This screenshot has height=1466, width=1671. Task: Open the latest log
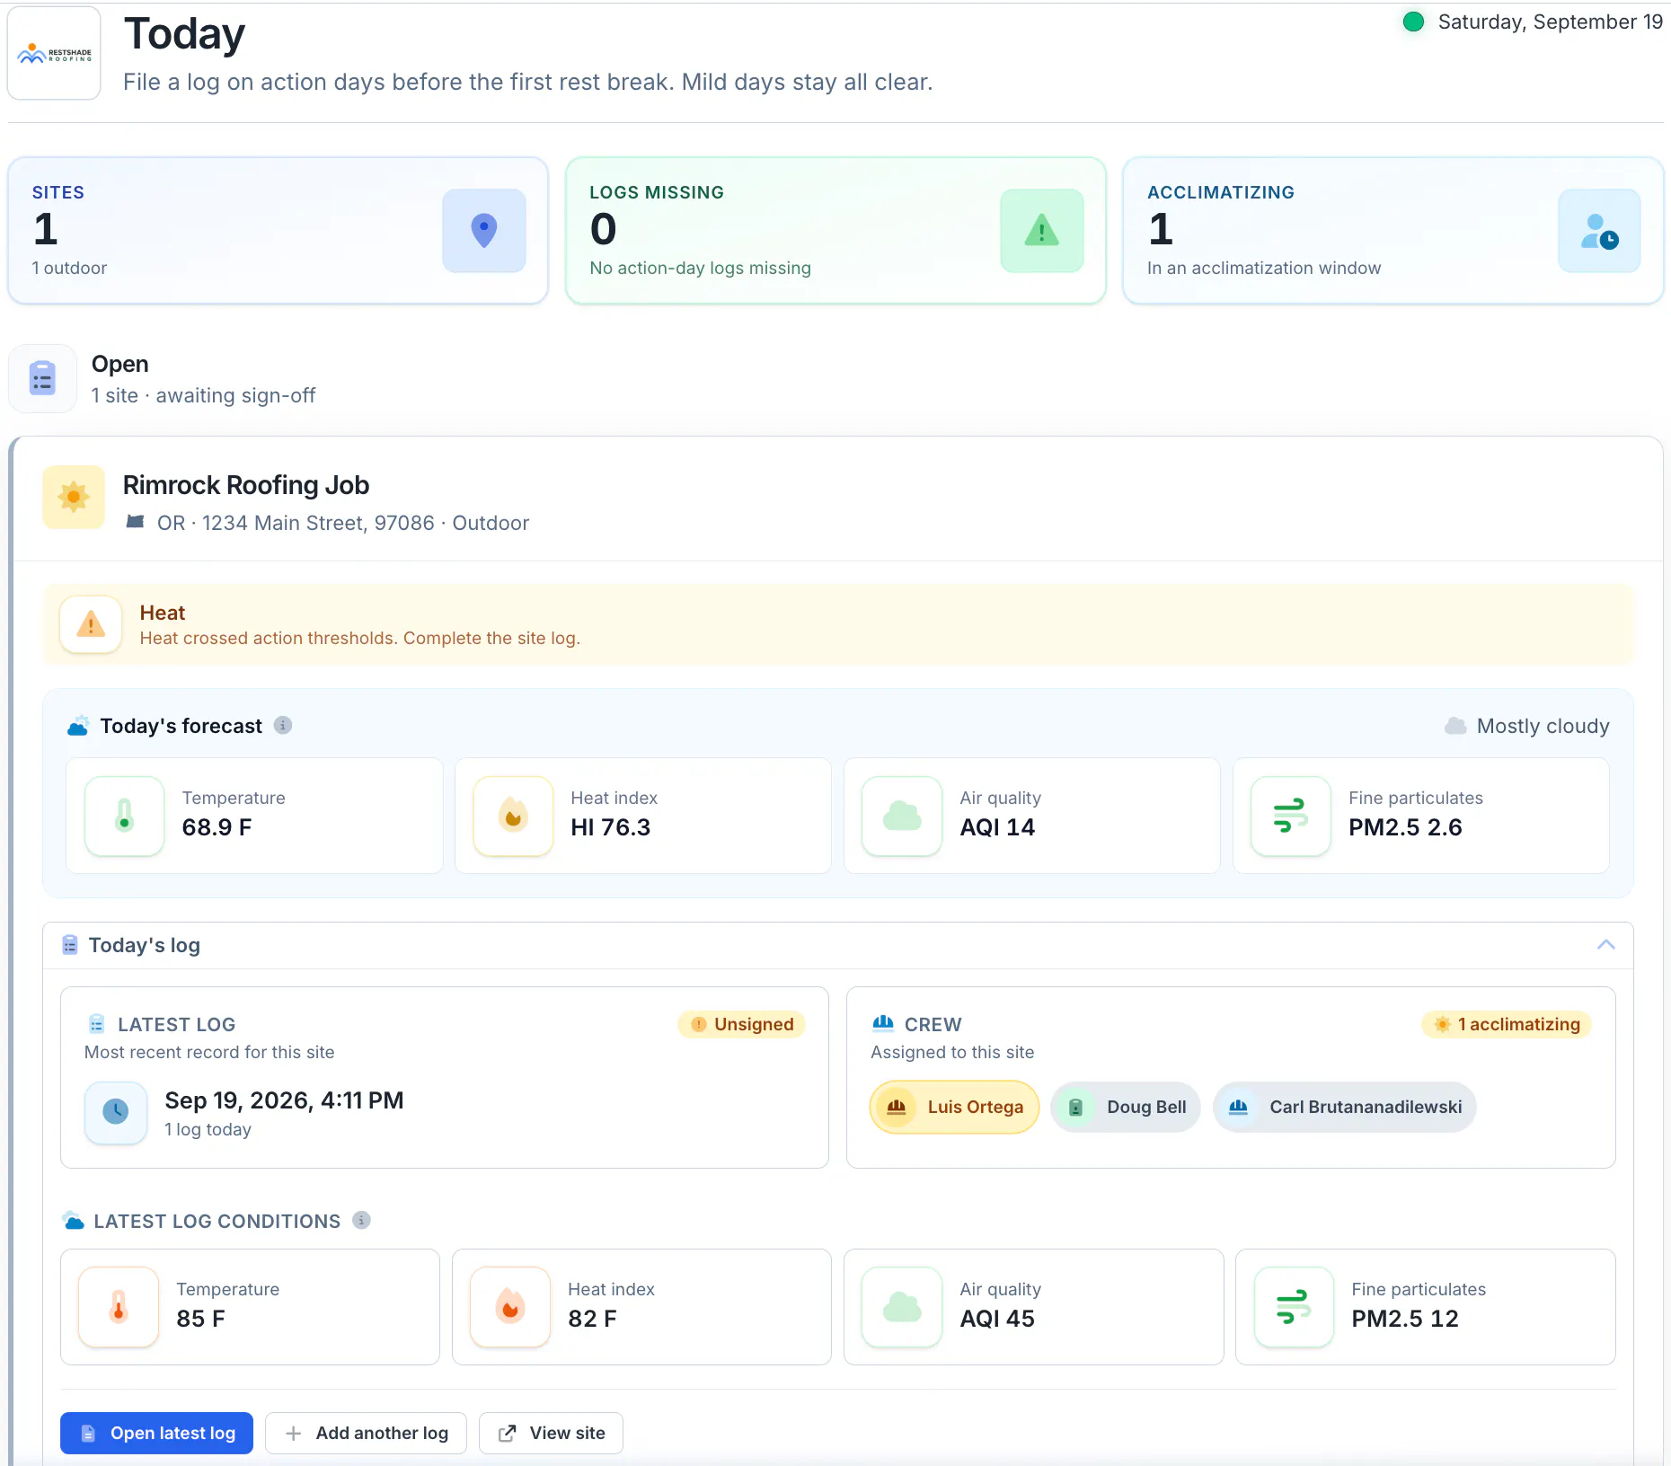click(x=156, y=1433)
